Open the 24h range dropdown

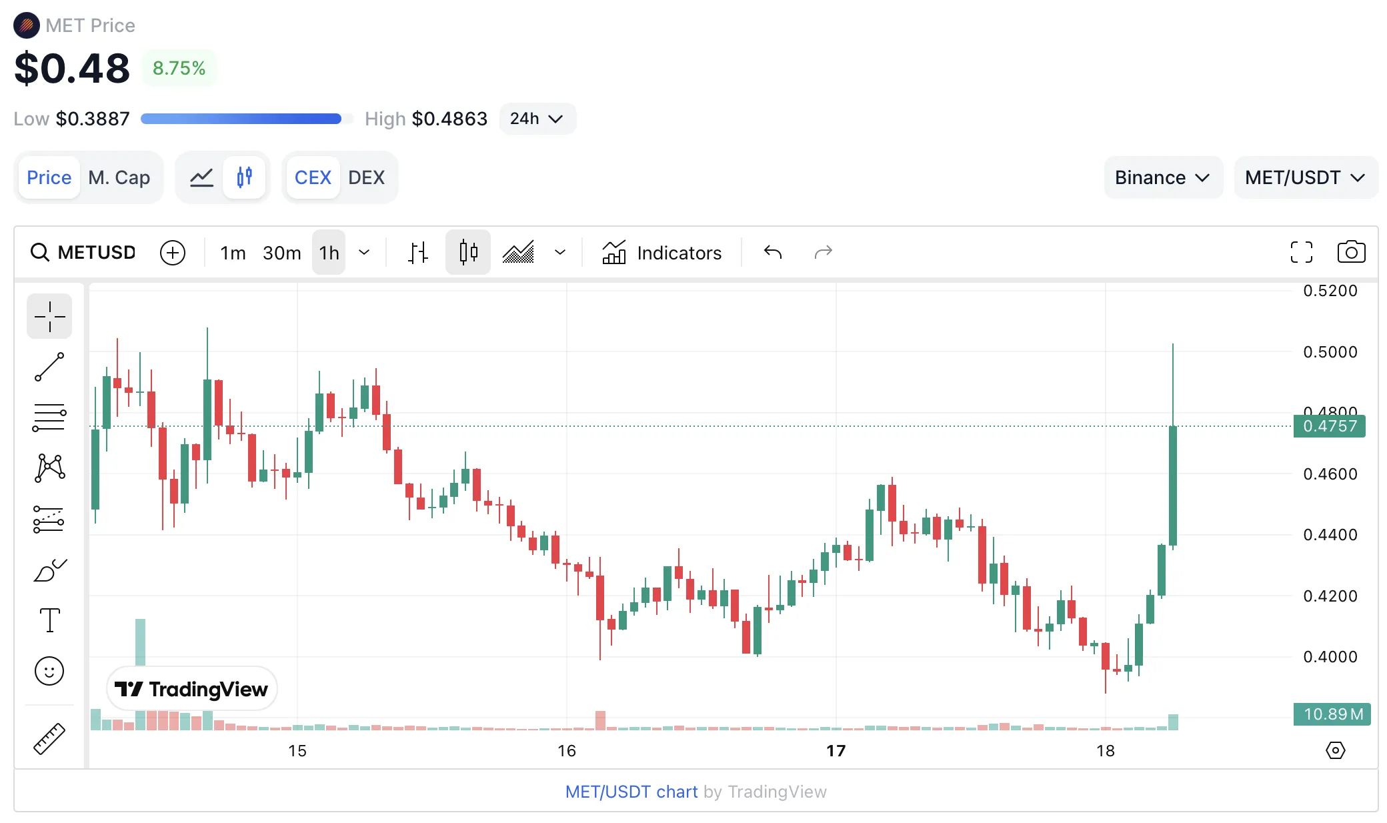537,119
